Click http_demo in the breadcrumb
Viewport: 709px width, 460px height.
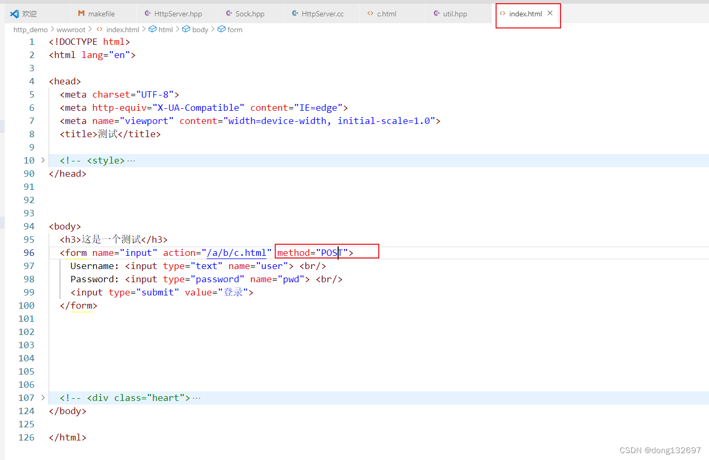coord(31,30)
